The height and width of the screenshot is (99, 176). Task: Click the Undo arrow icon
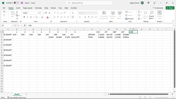[x=4, y=12]
